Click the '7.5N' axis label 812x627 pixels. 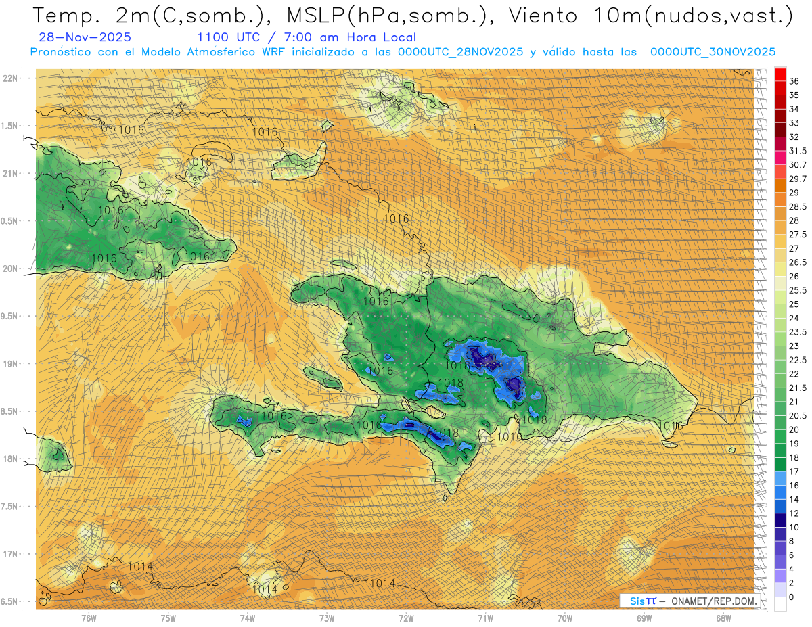(x=10, y=507)
